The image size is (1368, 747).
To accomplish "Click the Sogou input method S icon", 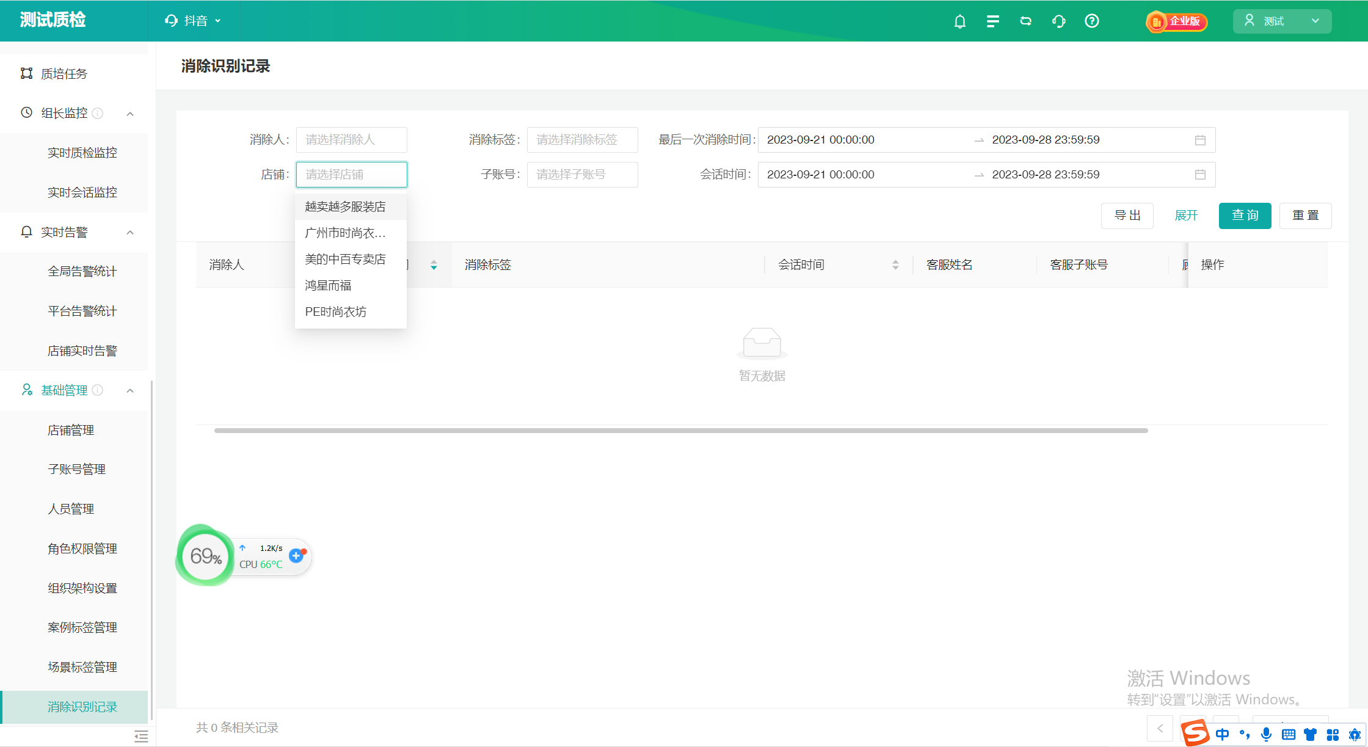I will (1194, 733).
